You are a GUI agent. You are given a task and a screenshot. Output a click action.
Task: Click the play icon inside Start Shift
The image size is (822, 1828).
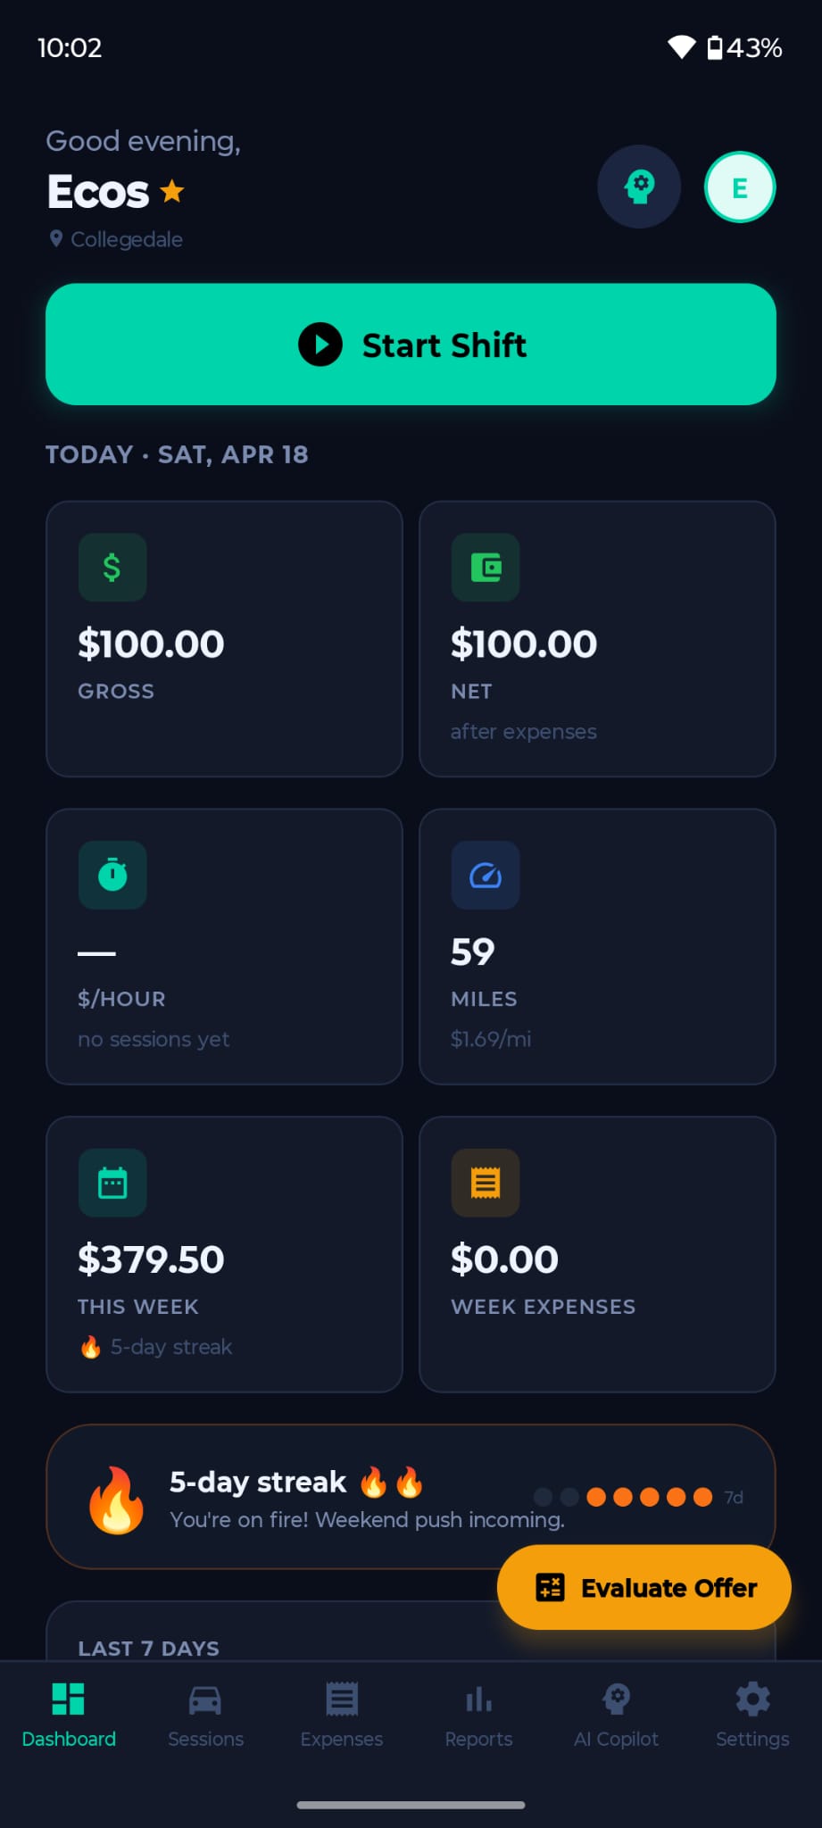tap(321, 345)
